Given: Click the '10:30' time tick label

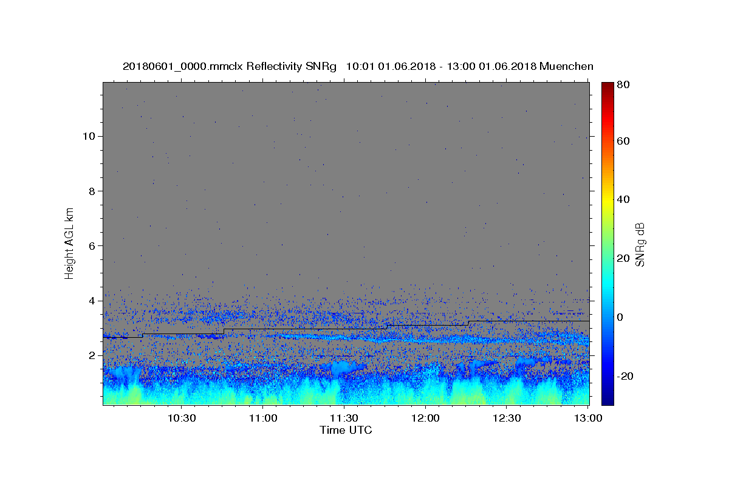Looking at the screenshot, I should (x=181, y=418).
